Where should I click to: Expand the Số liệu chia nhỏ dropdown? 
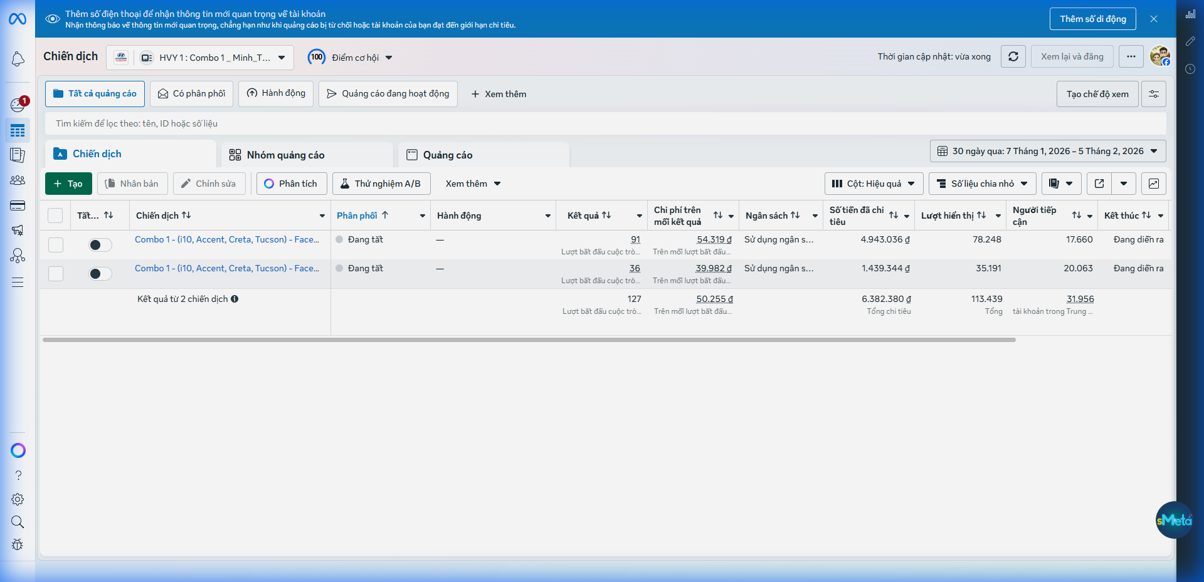pos(982,184)
